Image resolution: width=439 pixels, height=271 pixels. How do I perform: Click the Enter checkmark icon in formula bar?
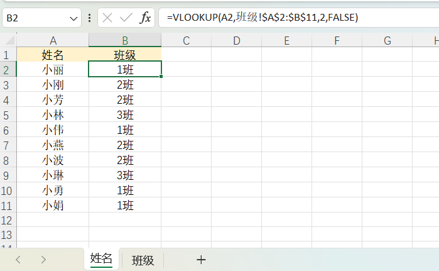126,18
